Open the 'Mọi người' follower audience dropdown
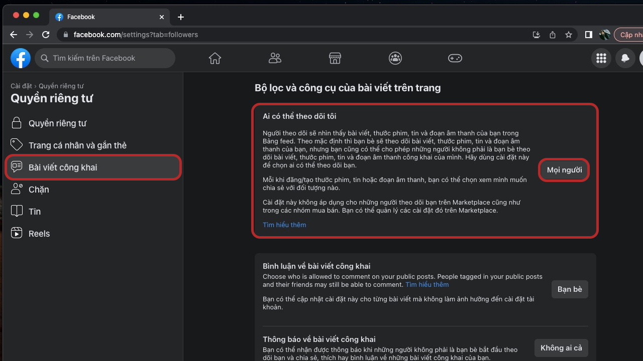This screenshot has width=643, height=361. tap(564, 170)
